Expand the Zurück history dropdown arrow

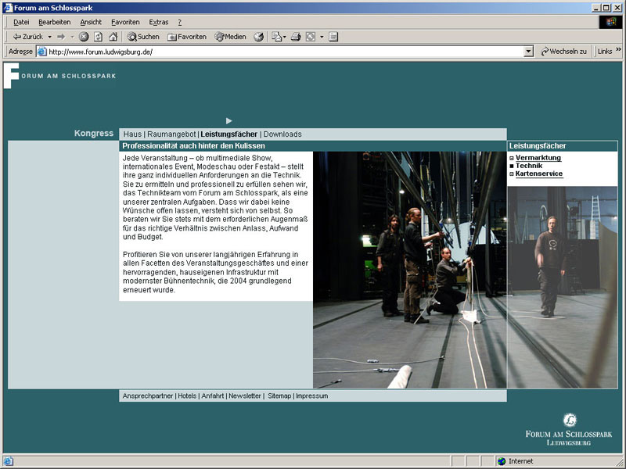49,37
